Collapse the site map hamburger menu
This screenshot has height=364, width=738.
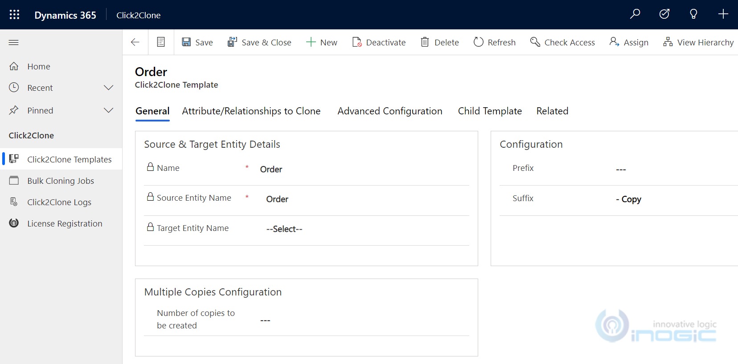point(14,43)
